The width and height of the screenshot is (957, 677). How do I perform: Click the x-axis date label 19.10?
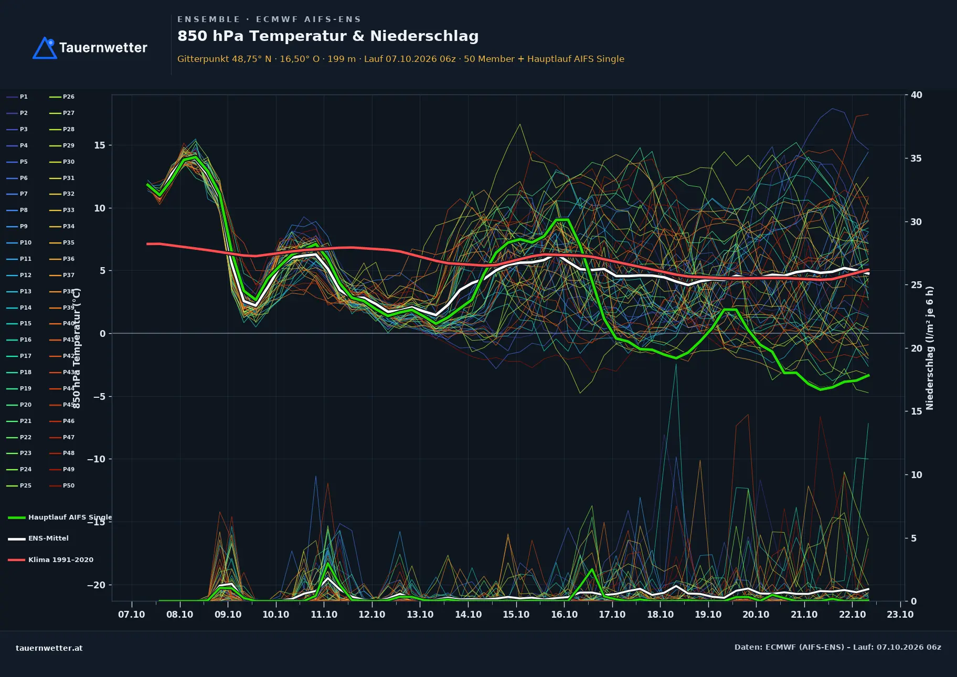pyautogui.click(x=708, y=615)
